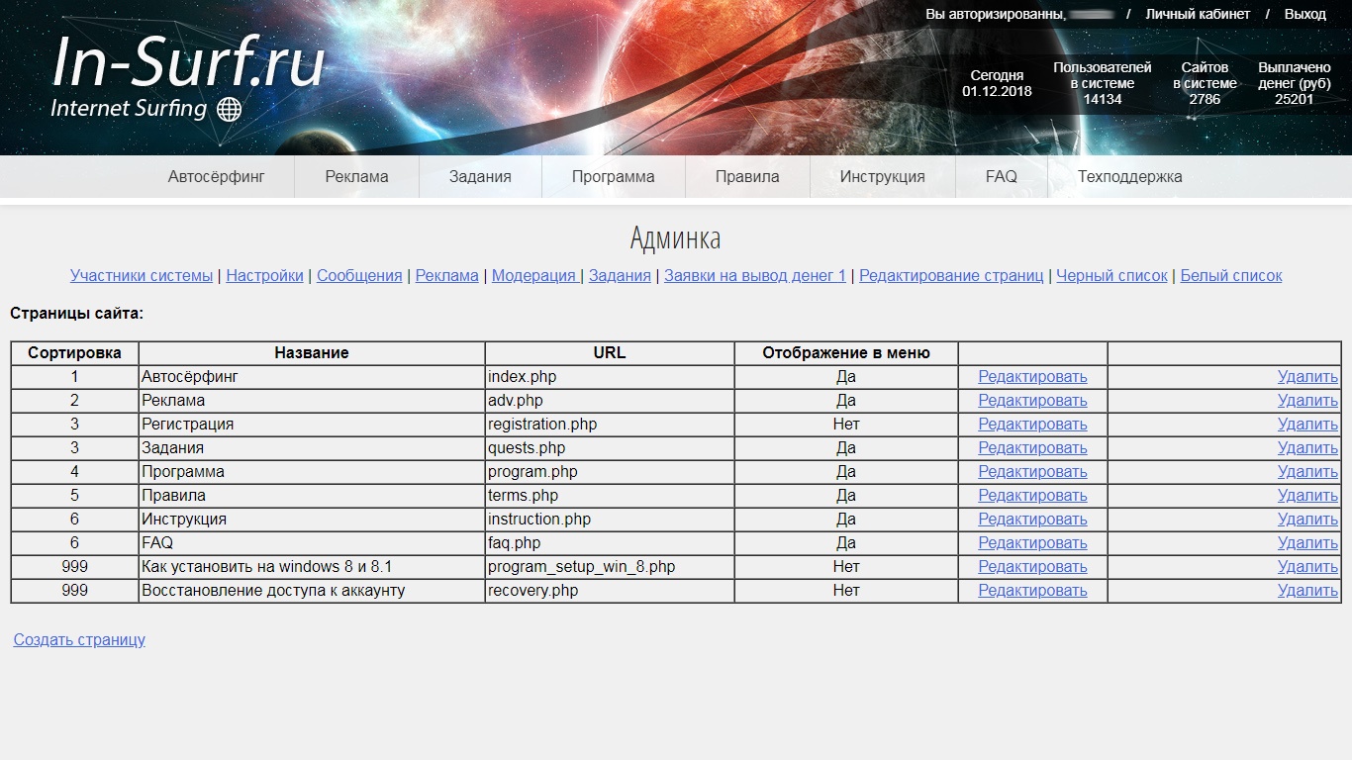Open the Автосёрфинг menu item
The image size is (1352, 760).
(x=217, y=177)
